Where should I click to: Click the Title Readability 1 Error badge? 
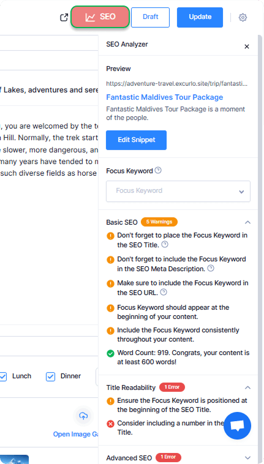172,387
